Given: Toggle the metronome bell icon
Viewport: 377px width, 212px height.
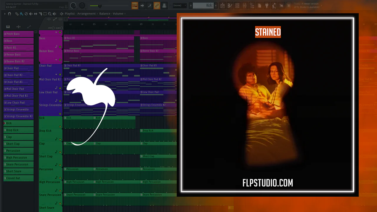Looking at the screenshot, I should pyautogui.click(x=164, y=6).
